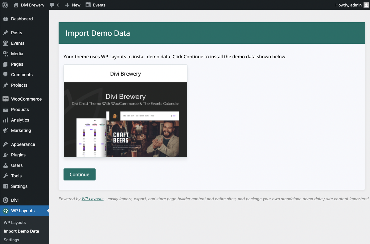Open the comments bubble icon in admin bar
Image resolution: width=370 pixels, height=244 pixels.
pyautogui.click(x=52, y=5)
